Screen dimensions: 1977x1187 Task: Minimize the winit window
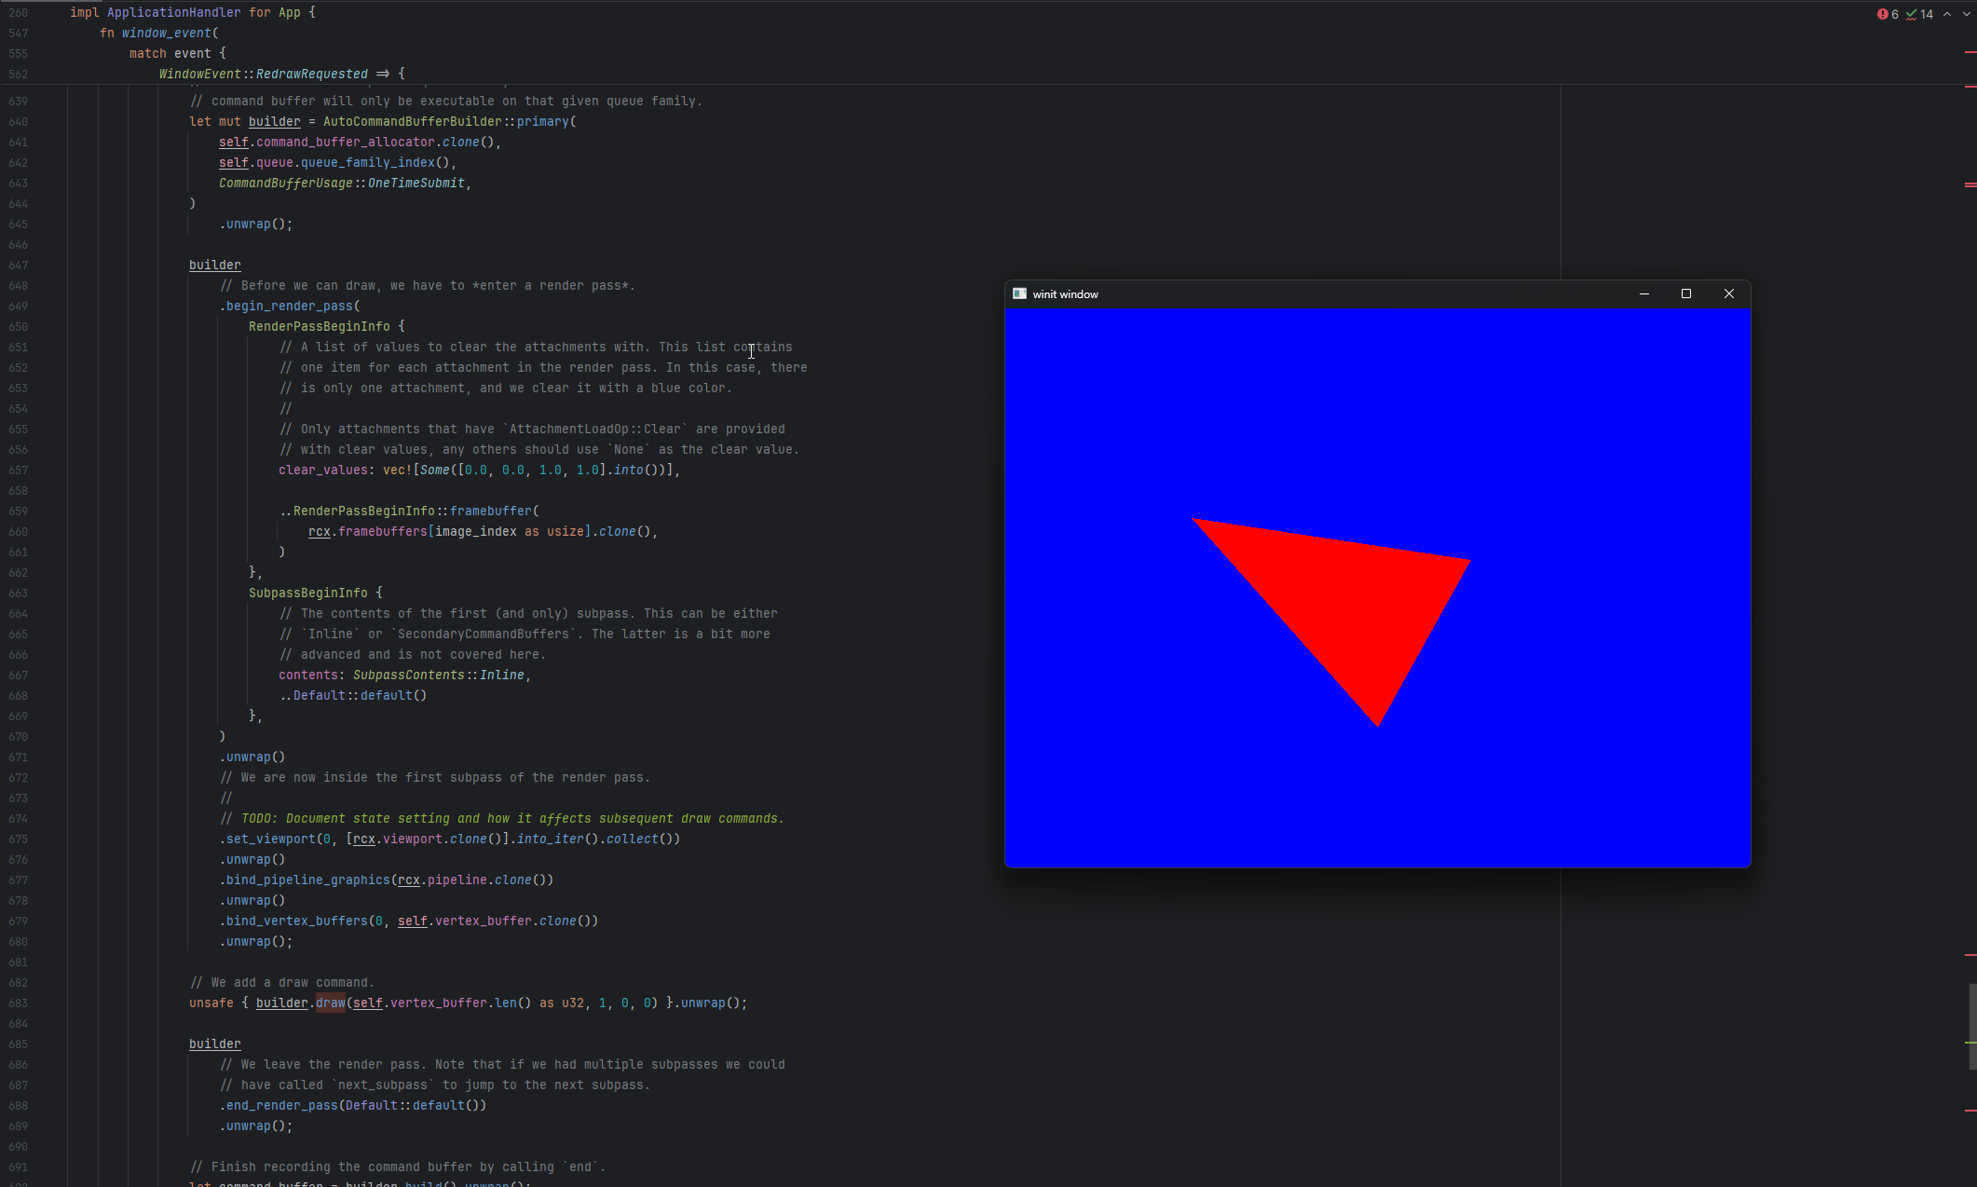point(1643,293)
